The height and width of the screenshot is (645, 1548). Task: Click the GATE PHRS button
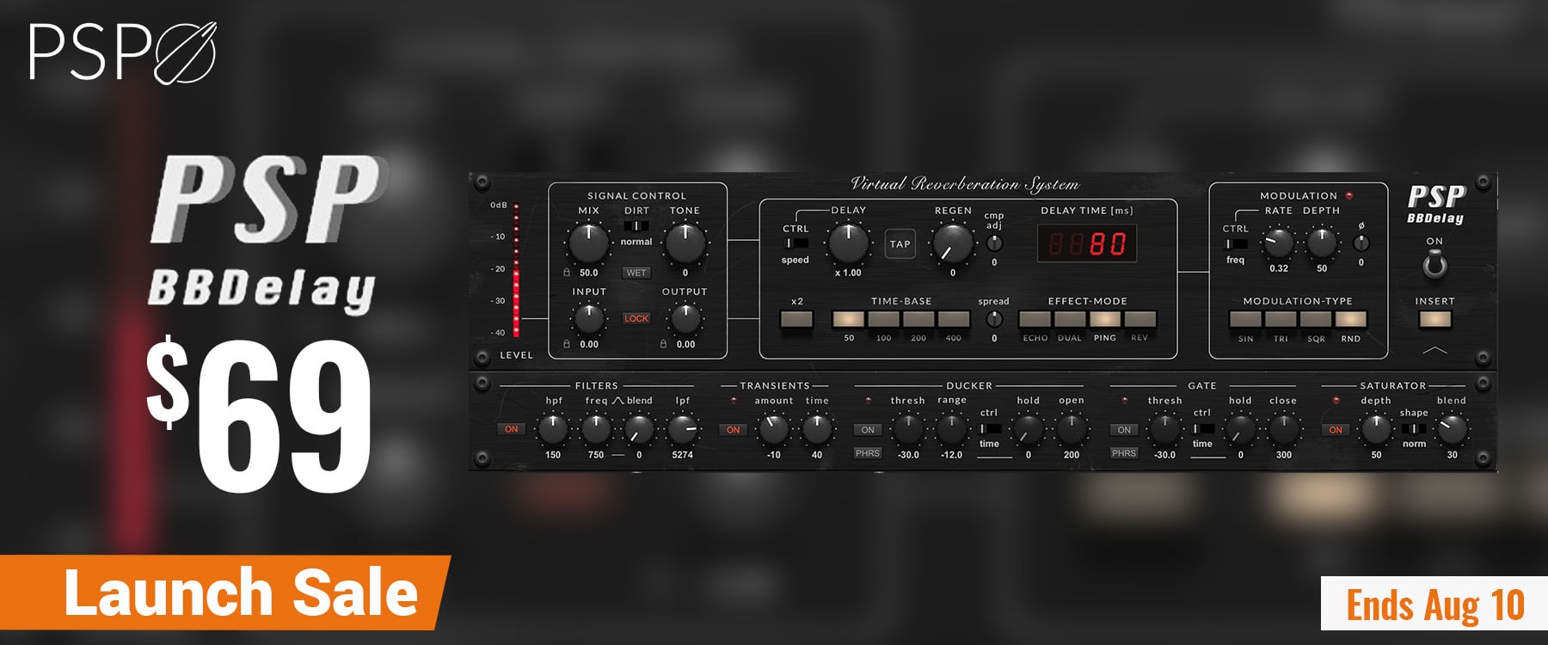click(1124, 453)
